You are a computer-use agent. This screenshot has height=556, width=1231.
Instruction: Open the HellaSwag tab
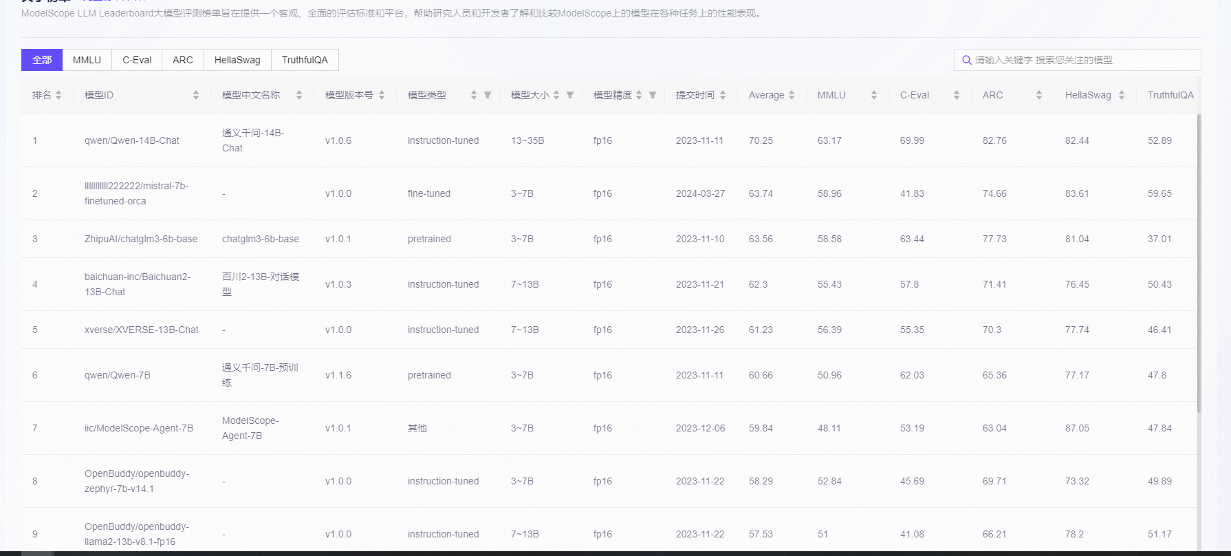(237, 60)
